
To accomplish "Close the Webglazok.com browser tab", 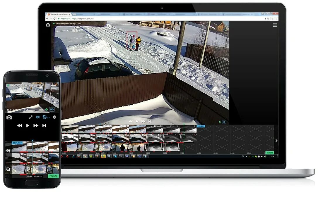I will (69, 14).
